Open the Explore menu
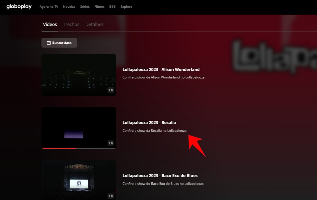The image size is (317, 200). tap(126, 7)
